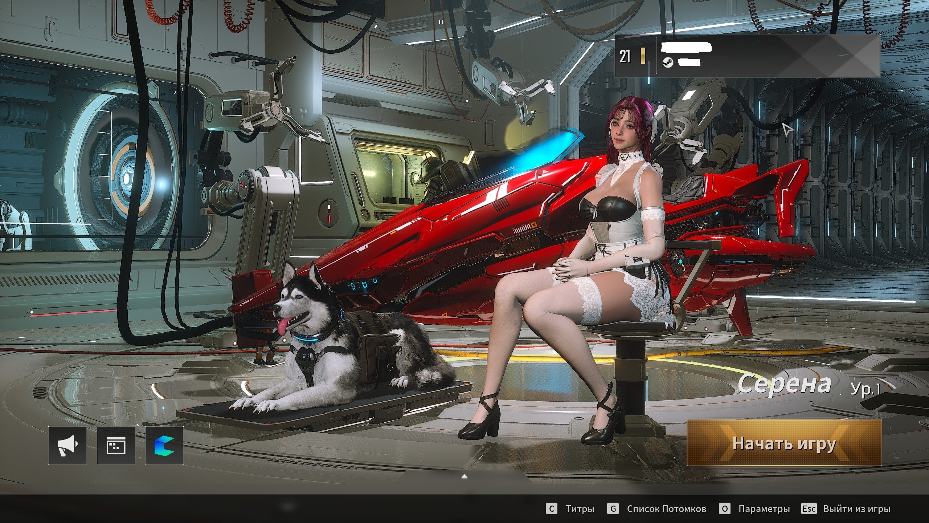Viewport: 929px width, 523px height.
Task: Open Титры credits label
Action: [x=580, y=509]
